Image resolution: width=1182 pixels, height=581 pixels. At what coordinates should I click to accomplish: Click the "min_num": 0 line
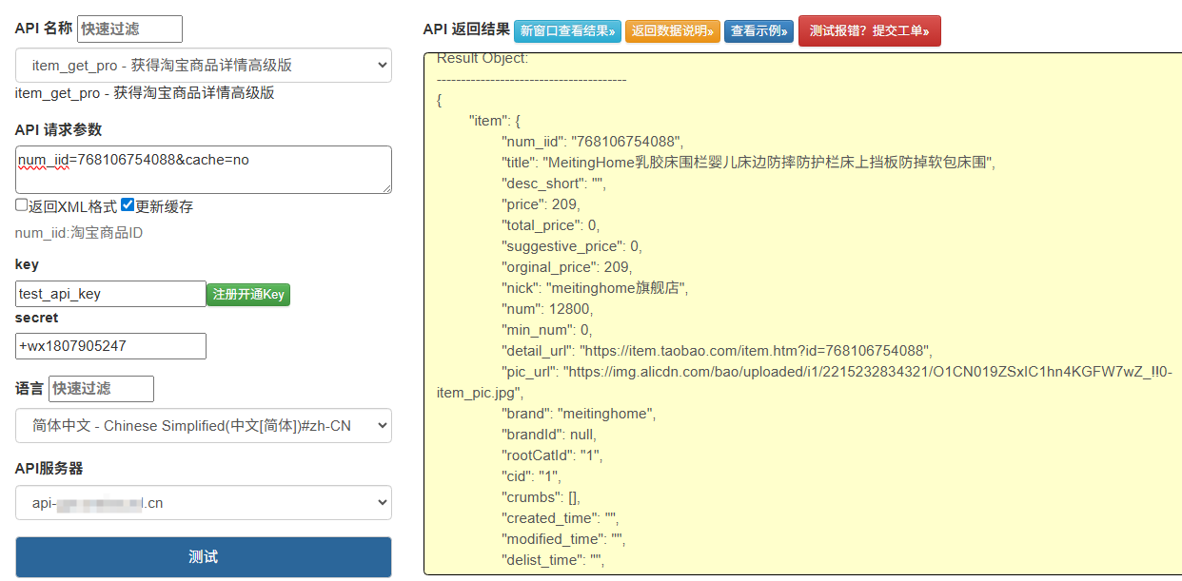[547, 330]
